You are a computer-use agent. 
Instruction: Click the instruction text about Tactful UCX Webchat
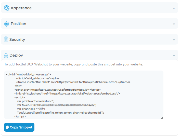coord(74,64)
